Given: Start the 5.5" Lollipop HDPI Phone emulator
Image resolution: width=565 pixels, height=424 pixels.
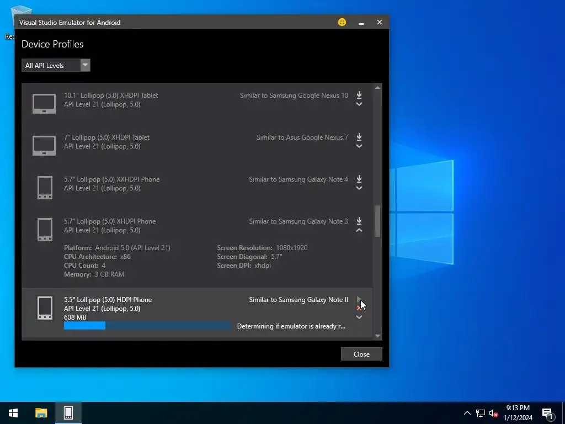Looking at the screenshot, I should (x=359, y=299).
